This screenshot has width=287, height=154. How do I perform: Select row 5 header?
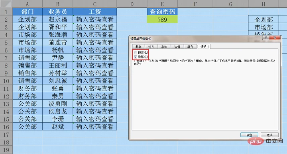click(6, 42)
